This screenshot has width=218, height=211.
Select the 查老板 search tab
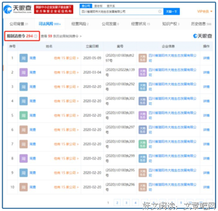[99, 6]
